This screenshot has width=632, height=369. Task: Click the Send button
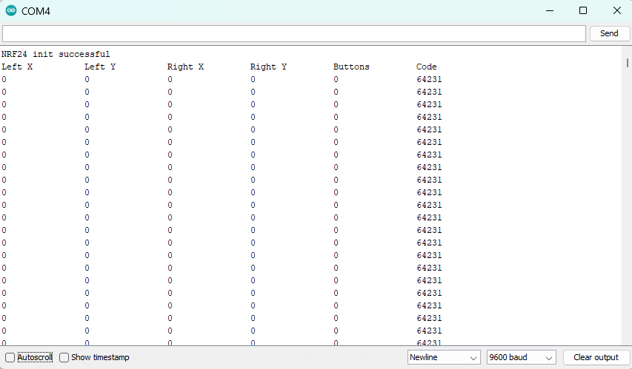click(x=609, y=33)
